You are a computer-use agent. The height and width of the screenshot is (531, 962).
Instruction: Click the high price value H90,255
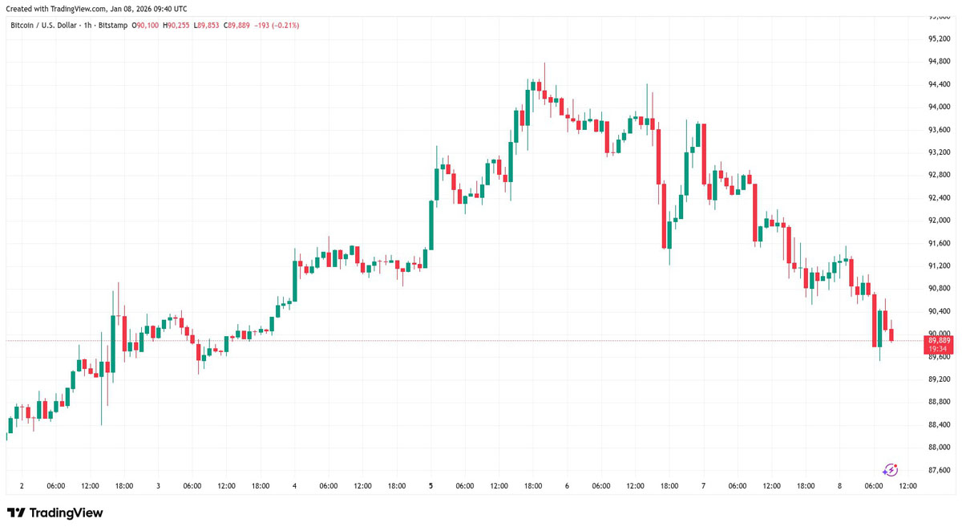pos(176,26)
